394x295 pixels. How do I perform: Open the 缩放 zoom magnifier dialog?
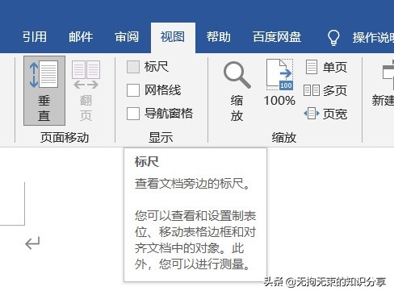tap(237, 91)
